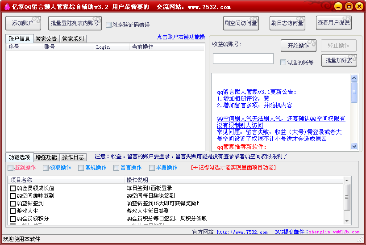Click the shenglin_yu@126.com email link
The width and height of the screenshot is (366, 245).
(x=334, y=232)
